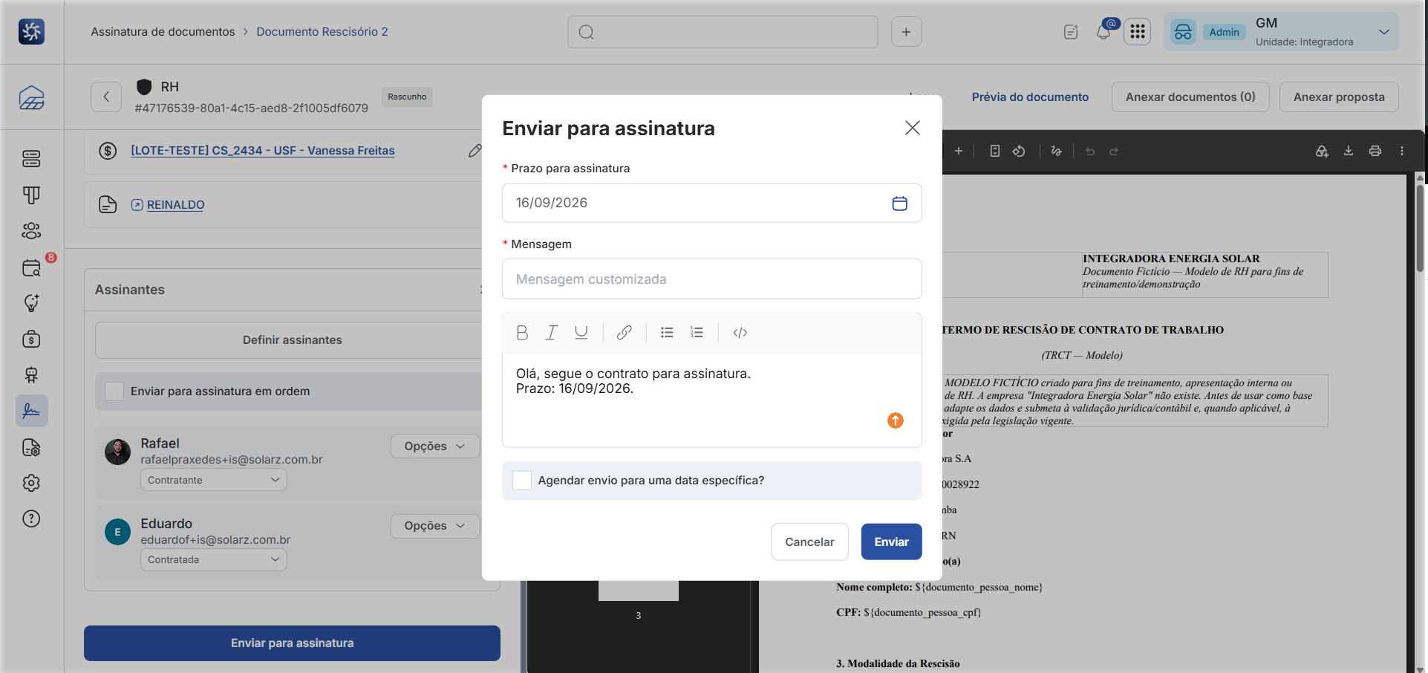Expand the GM user account menu
The image size is (1428, 673).
coord(1281,32)
